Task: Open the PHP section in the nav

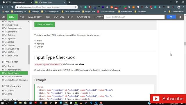Action: coord(70,17)
